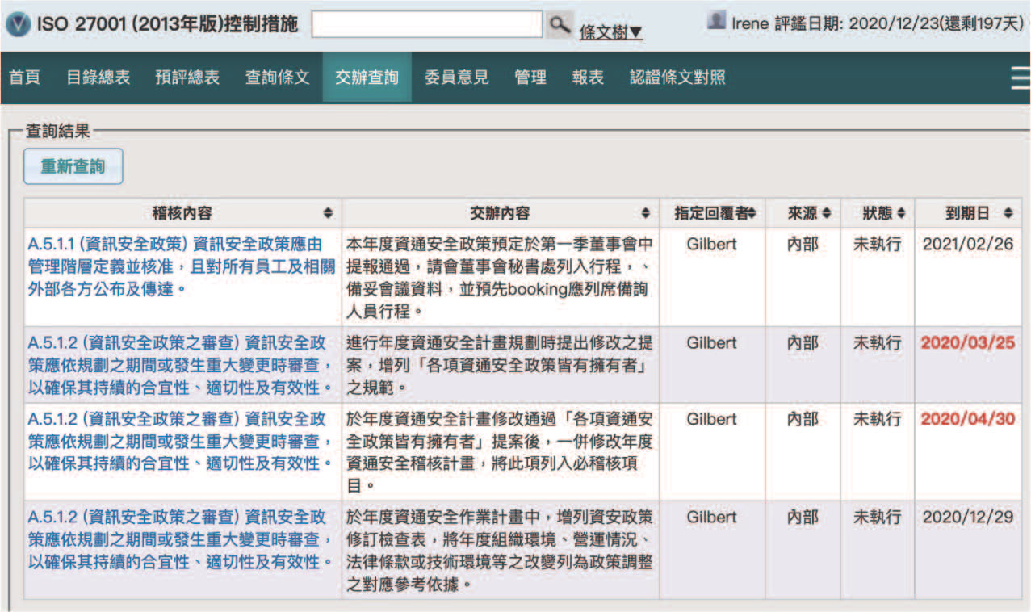Sort by 狀態 column arrows
The height and width of the screenshot is (612, 1031).
901,213
